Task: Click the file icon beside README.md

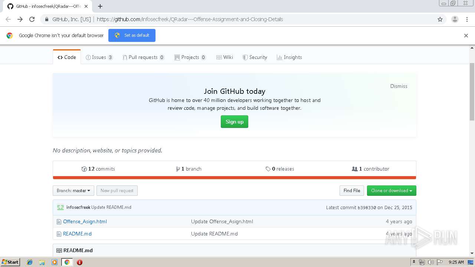Action: (59, 234)
